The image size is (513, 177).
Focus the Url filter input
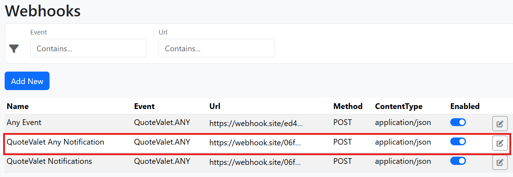(217, 48)
